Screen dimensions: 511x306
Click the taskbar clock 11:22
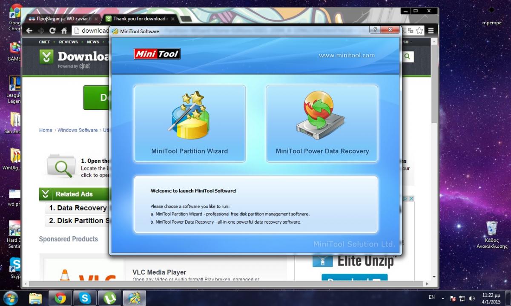[491, 298]
